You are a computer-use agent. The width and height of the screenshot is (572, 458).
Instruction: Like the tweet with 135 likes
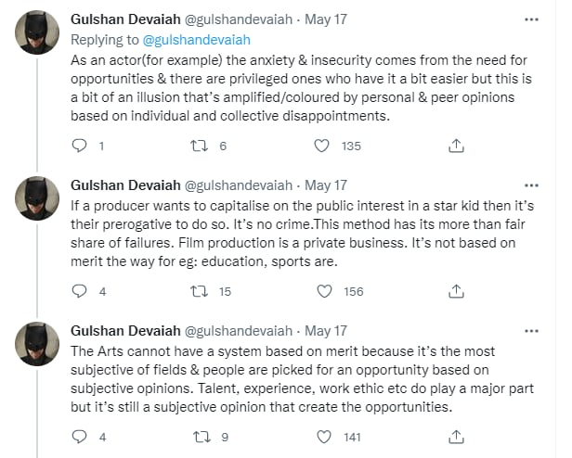coord(321,146)
